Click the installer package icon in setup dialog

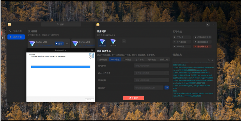(91, 56)
